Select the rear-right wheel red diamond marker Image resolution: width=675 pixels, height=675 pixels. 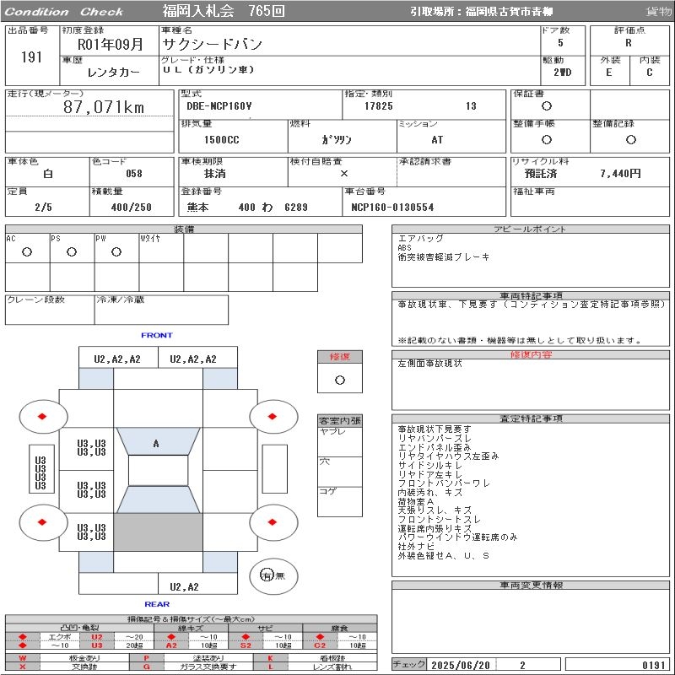pyautogui.click(x=273, y=522)
